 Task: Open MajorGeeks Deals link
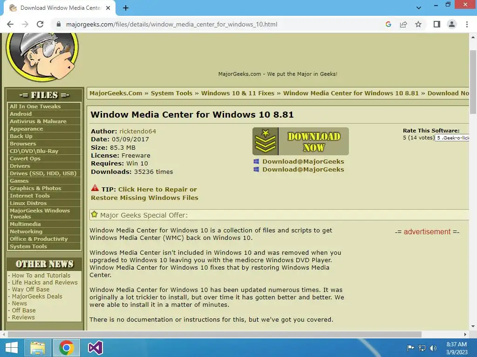pos(37,296)
